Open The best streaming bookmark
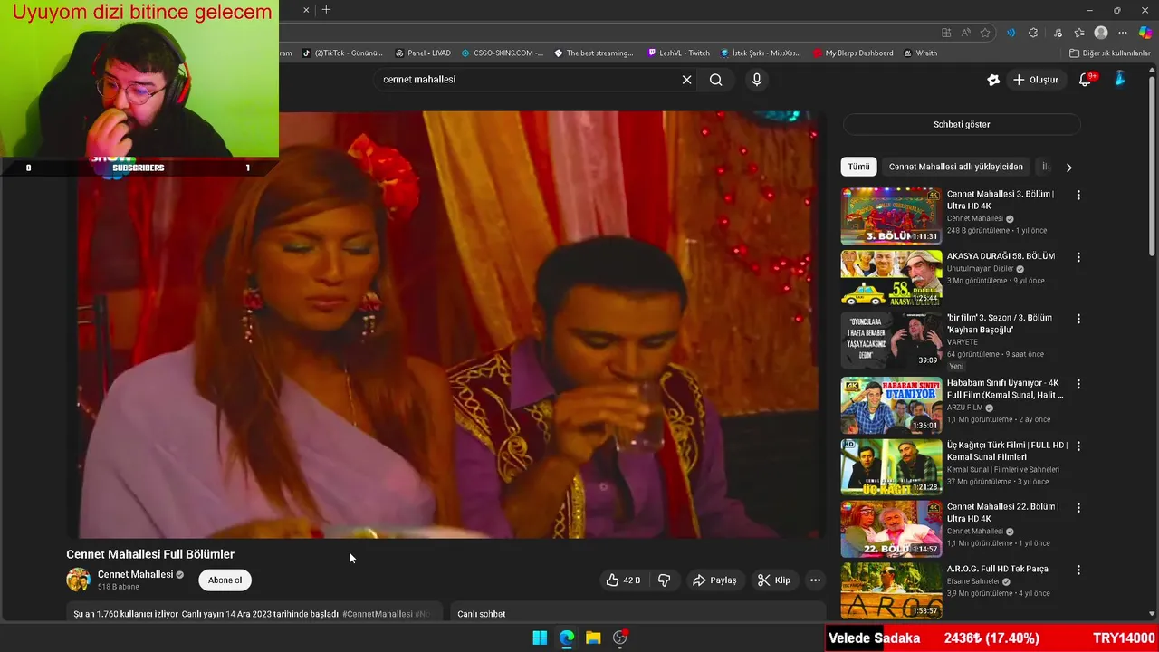This screenshot has width=1159, height=652. (594, 53)
